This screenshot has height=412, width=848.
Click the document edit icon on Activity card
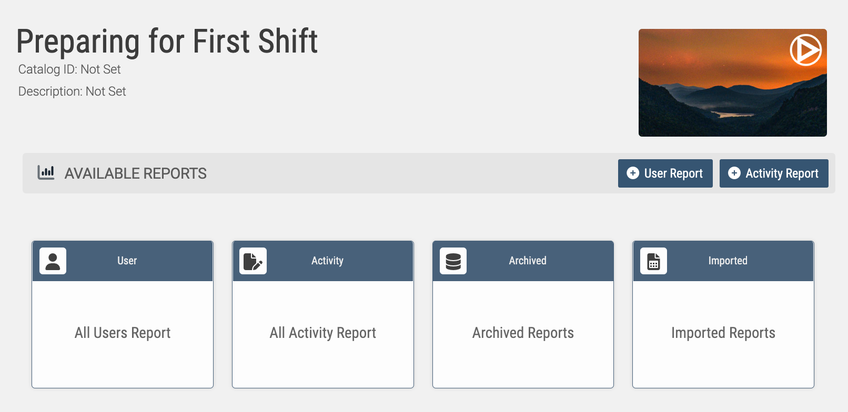(x=253, y=261)
